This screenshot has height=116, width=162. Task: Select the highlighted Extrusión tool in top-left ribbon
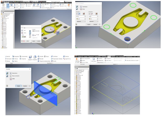point(8,6)
